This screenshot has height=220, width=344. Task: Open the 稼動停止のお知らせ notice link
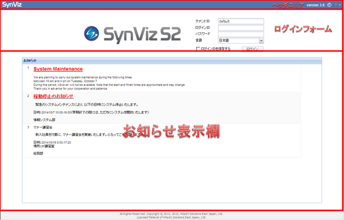tap(53, 96)
